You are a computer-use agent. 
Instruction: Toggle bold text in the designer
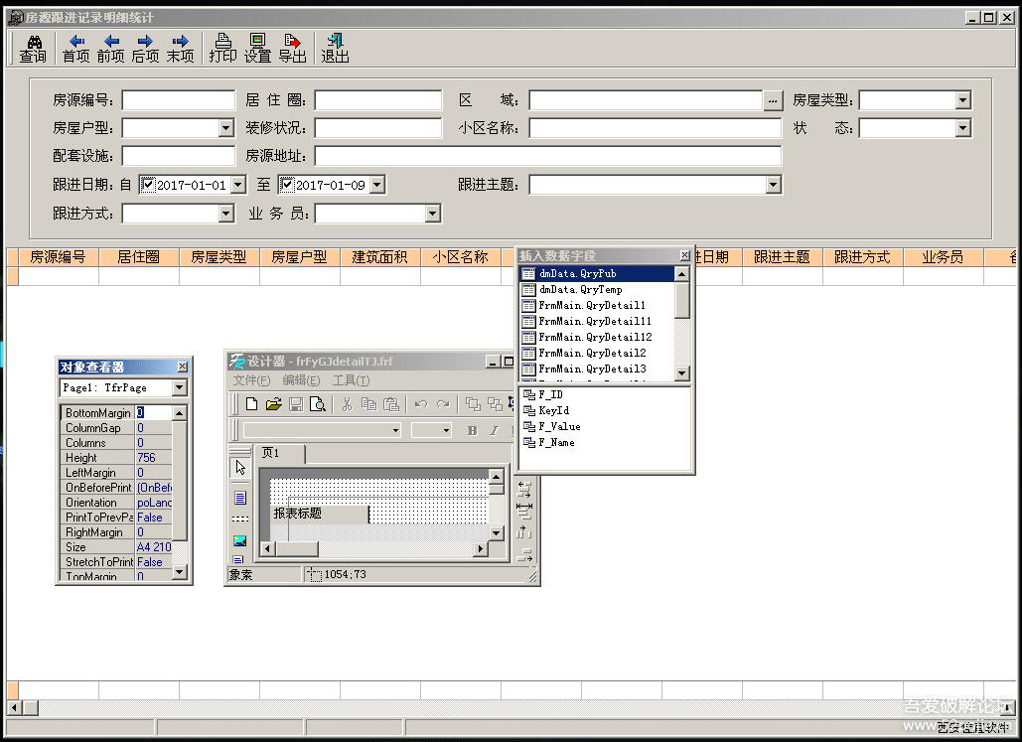point(473,430)
